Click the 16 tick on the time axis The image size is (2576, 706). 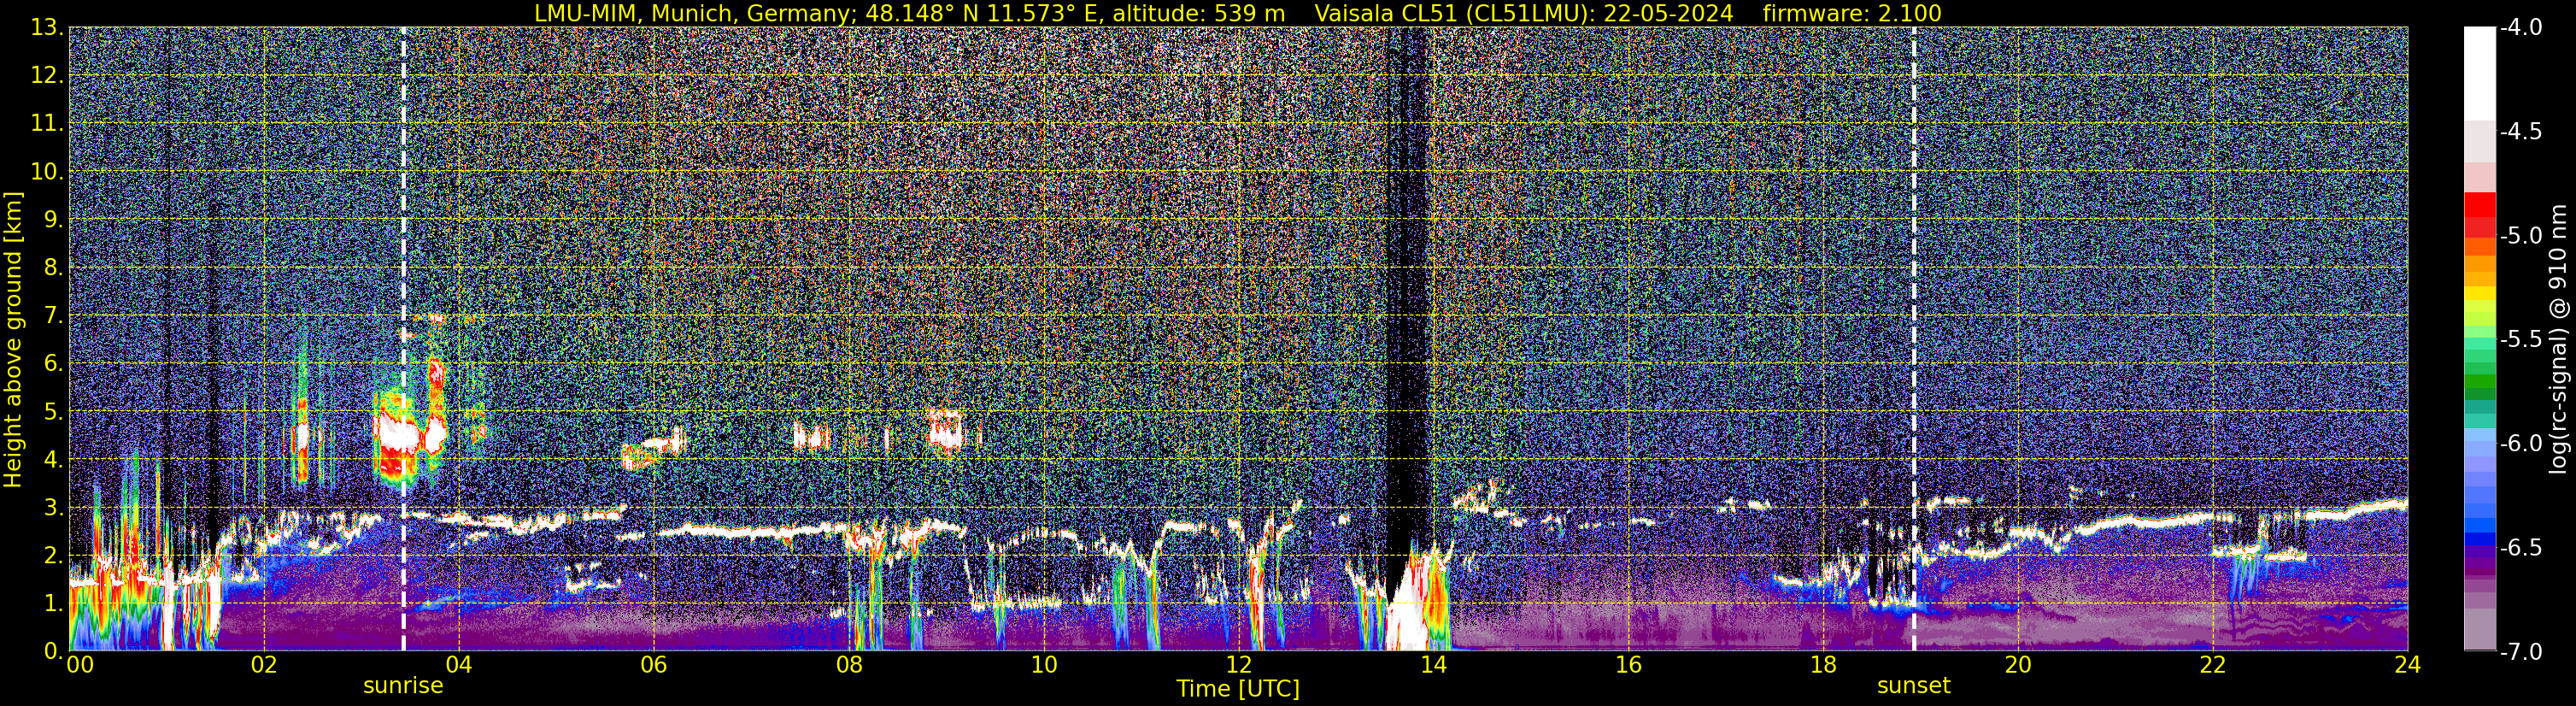pos(1629,665)
